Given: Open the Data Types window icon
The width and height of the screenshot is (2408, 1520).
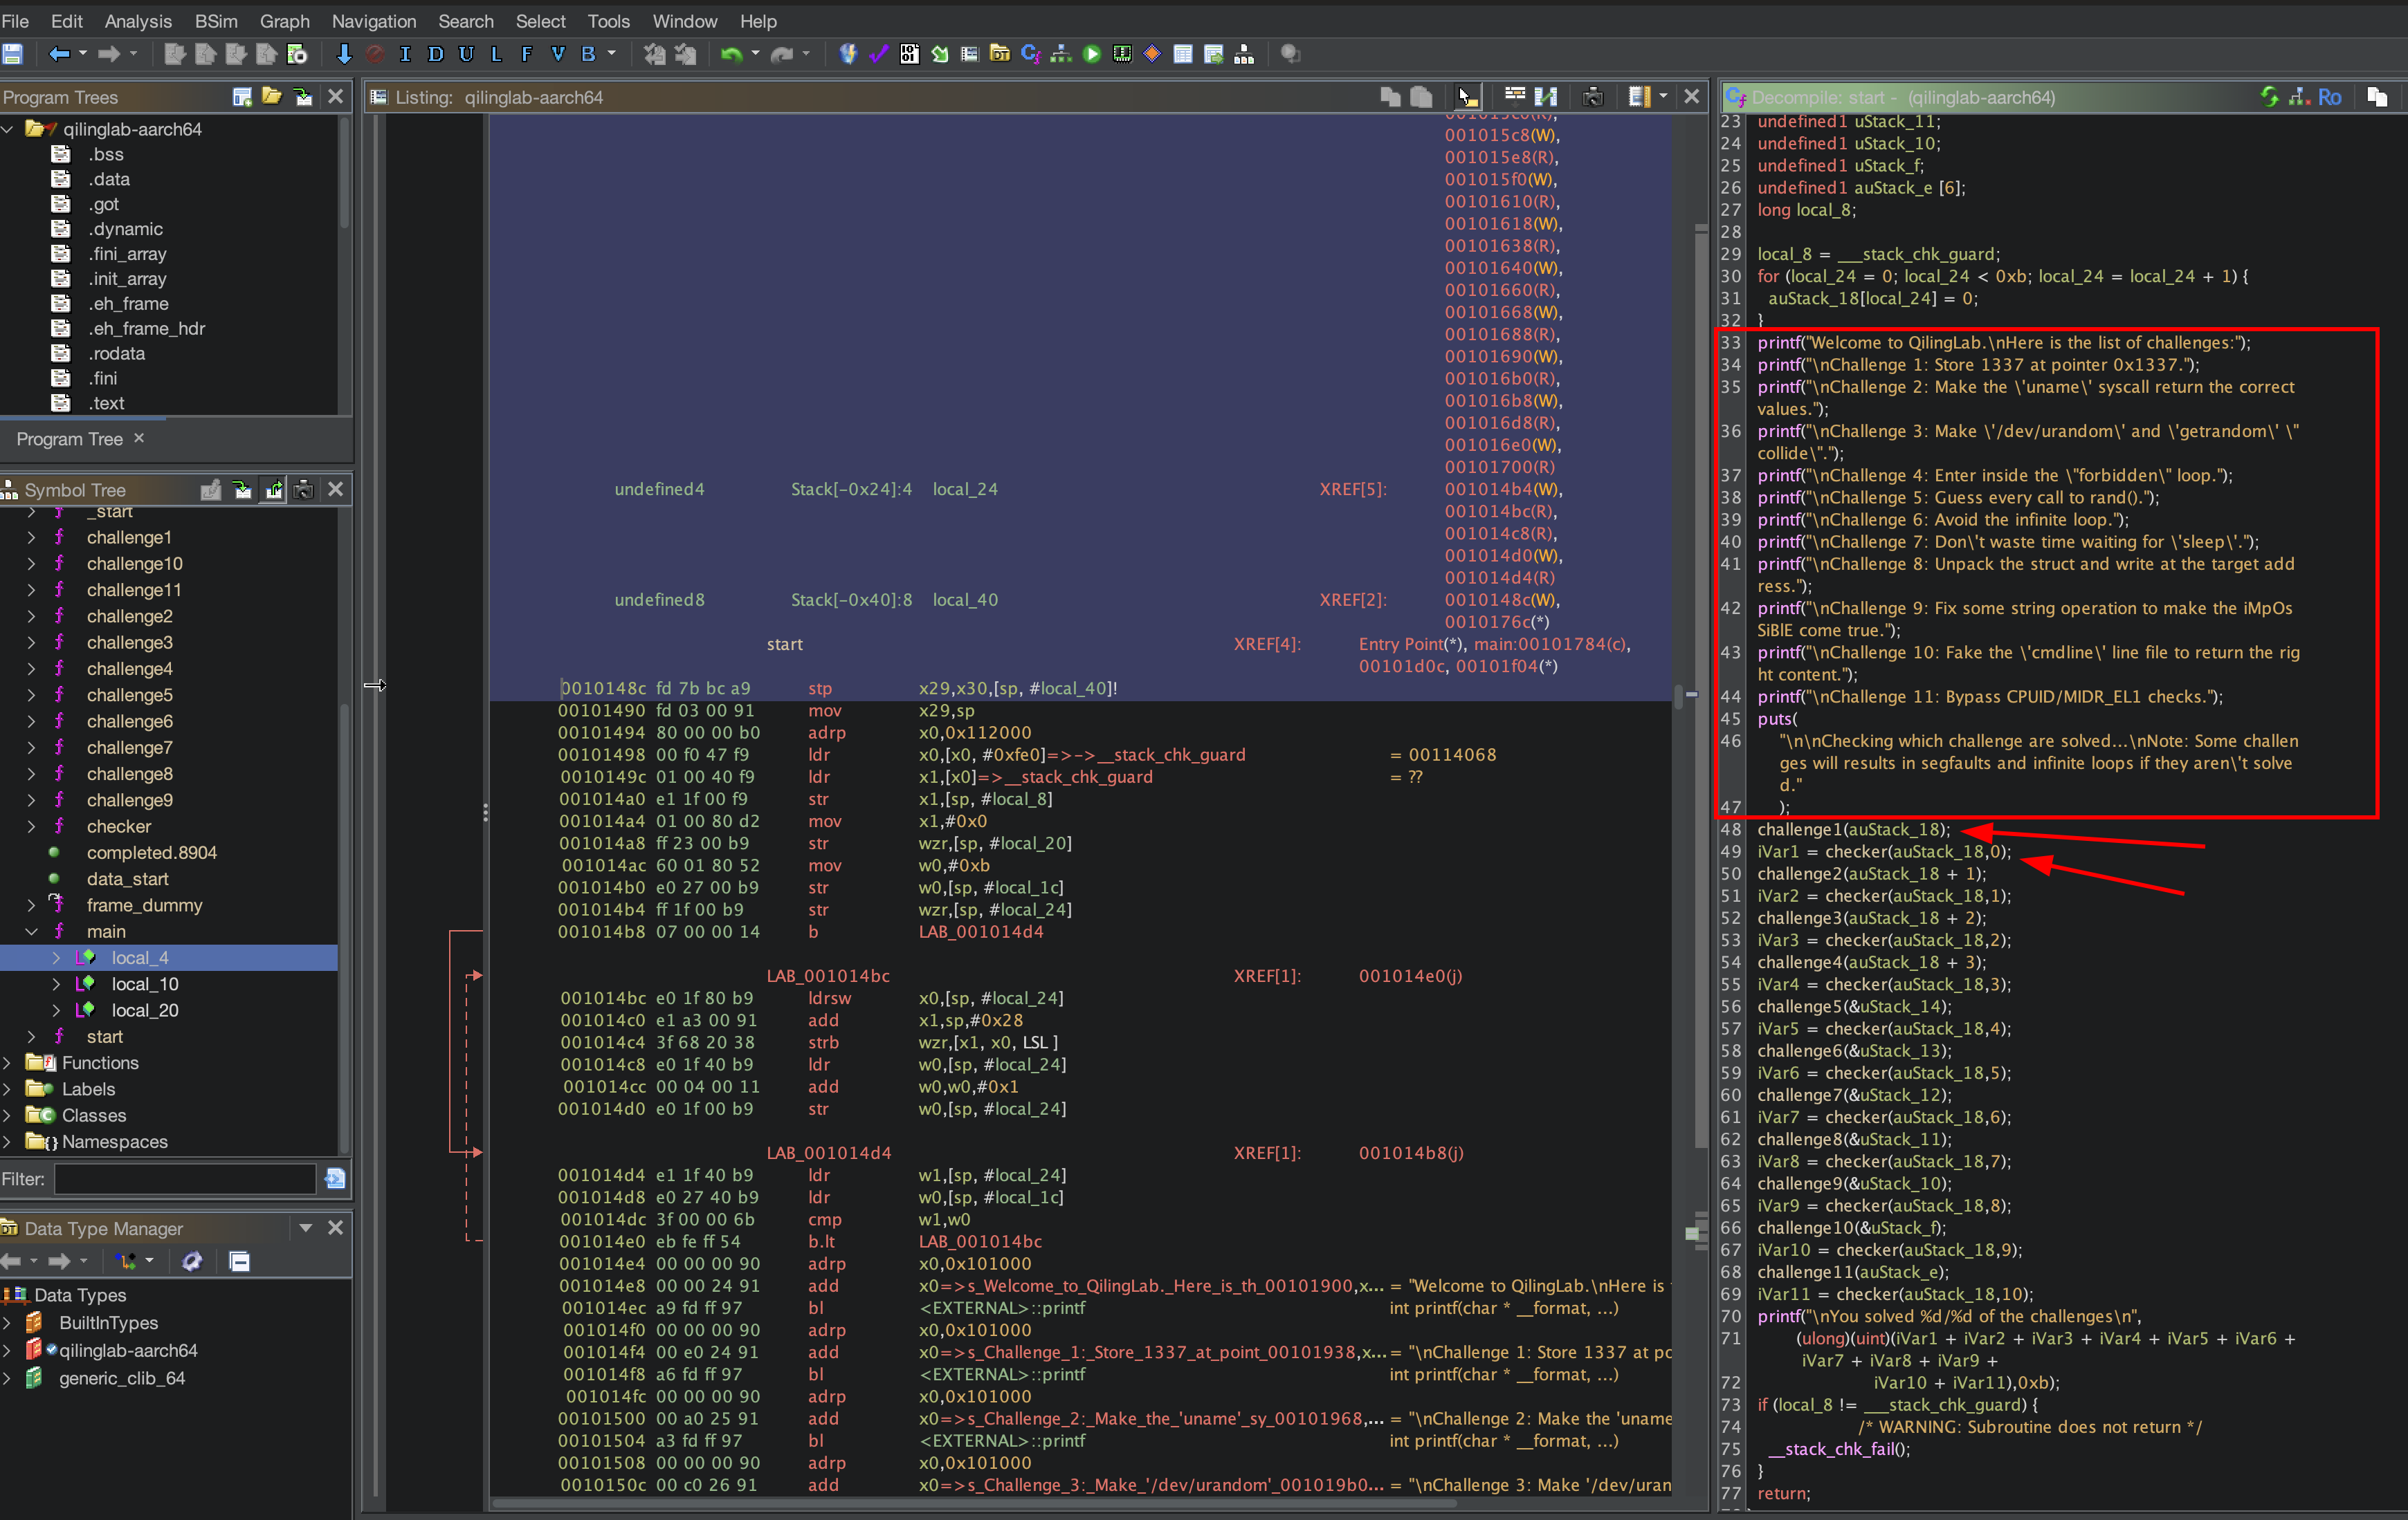Looking at the screenshot, I should [1000, 54].
